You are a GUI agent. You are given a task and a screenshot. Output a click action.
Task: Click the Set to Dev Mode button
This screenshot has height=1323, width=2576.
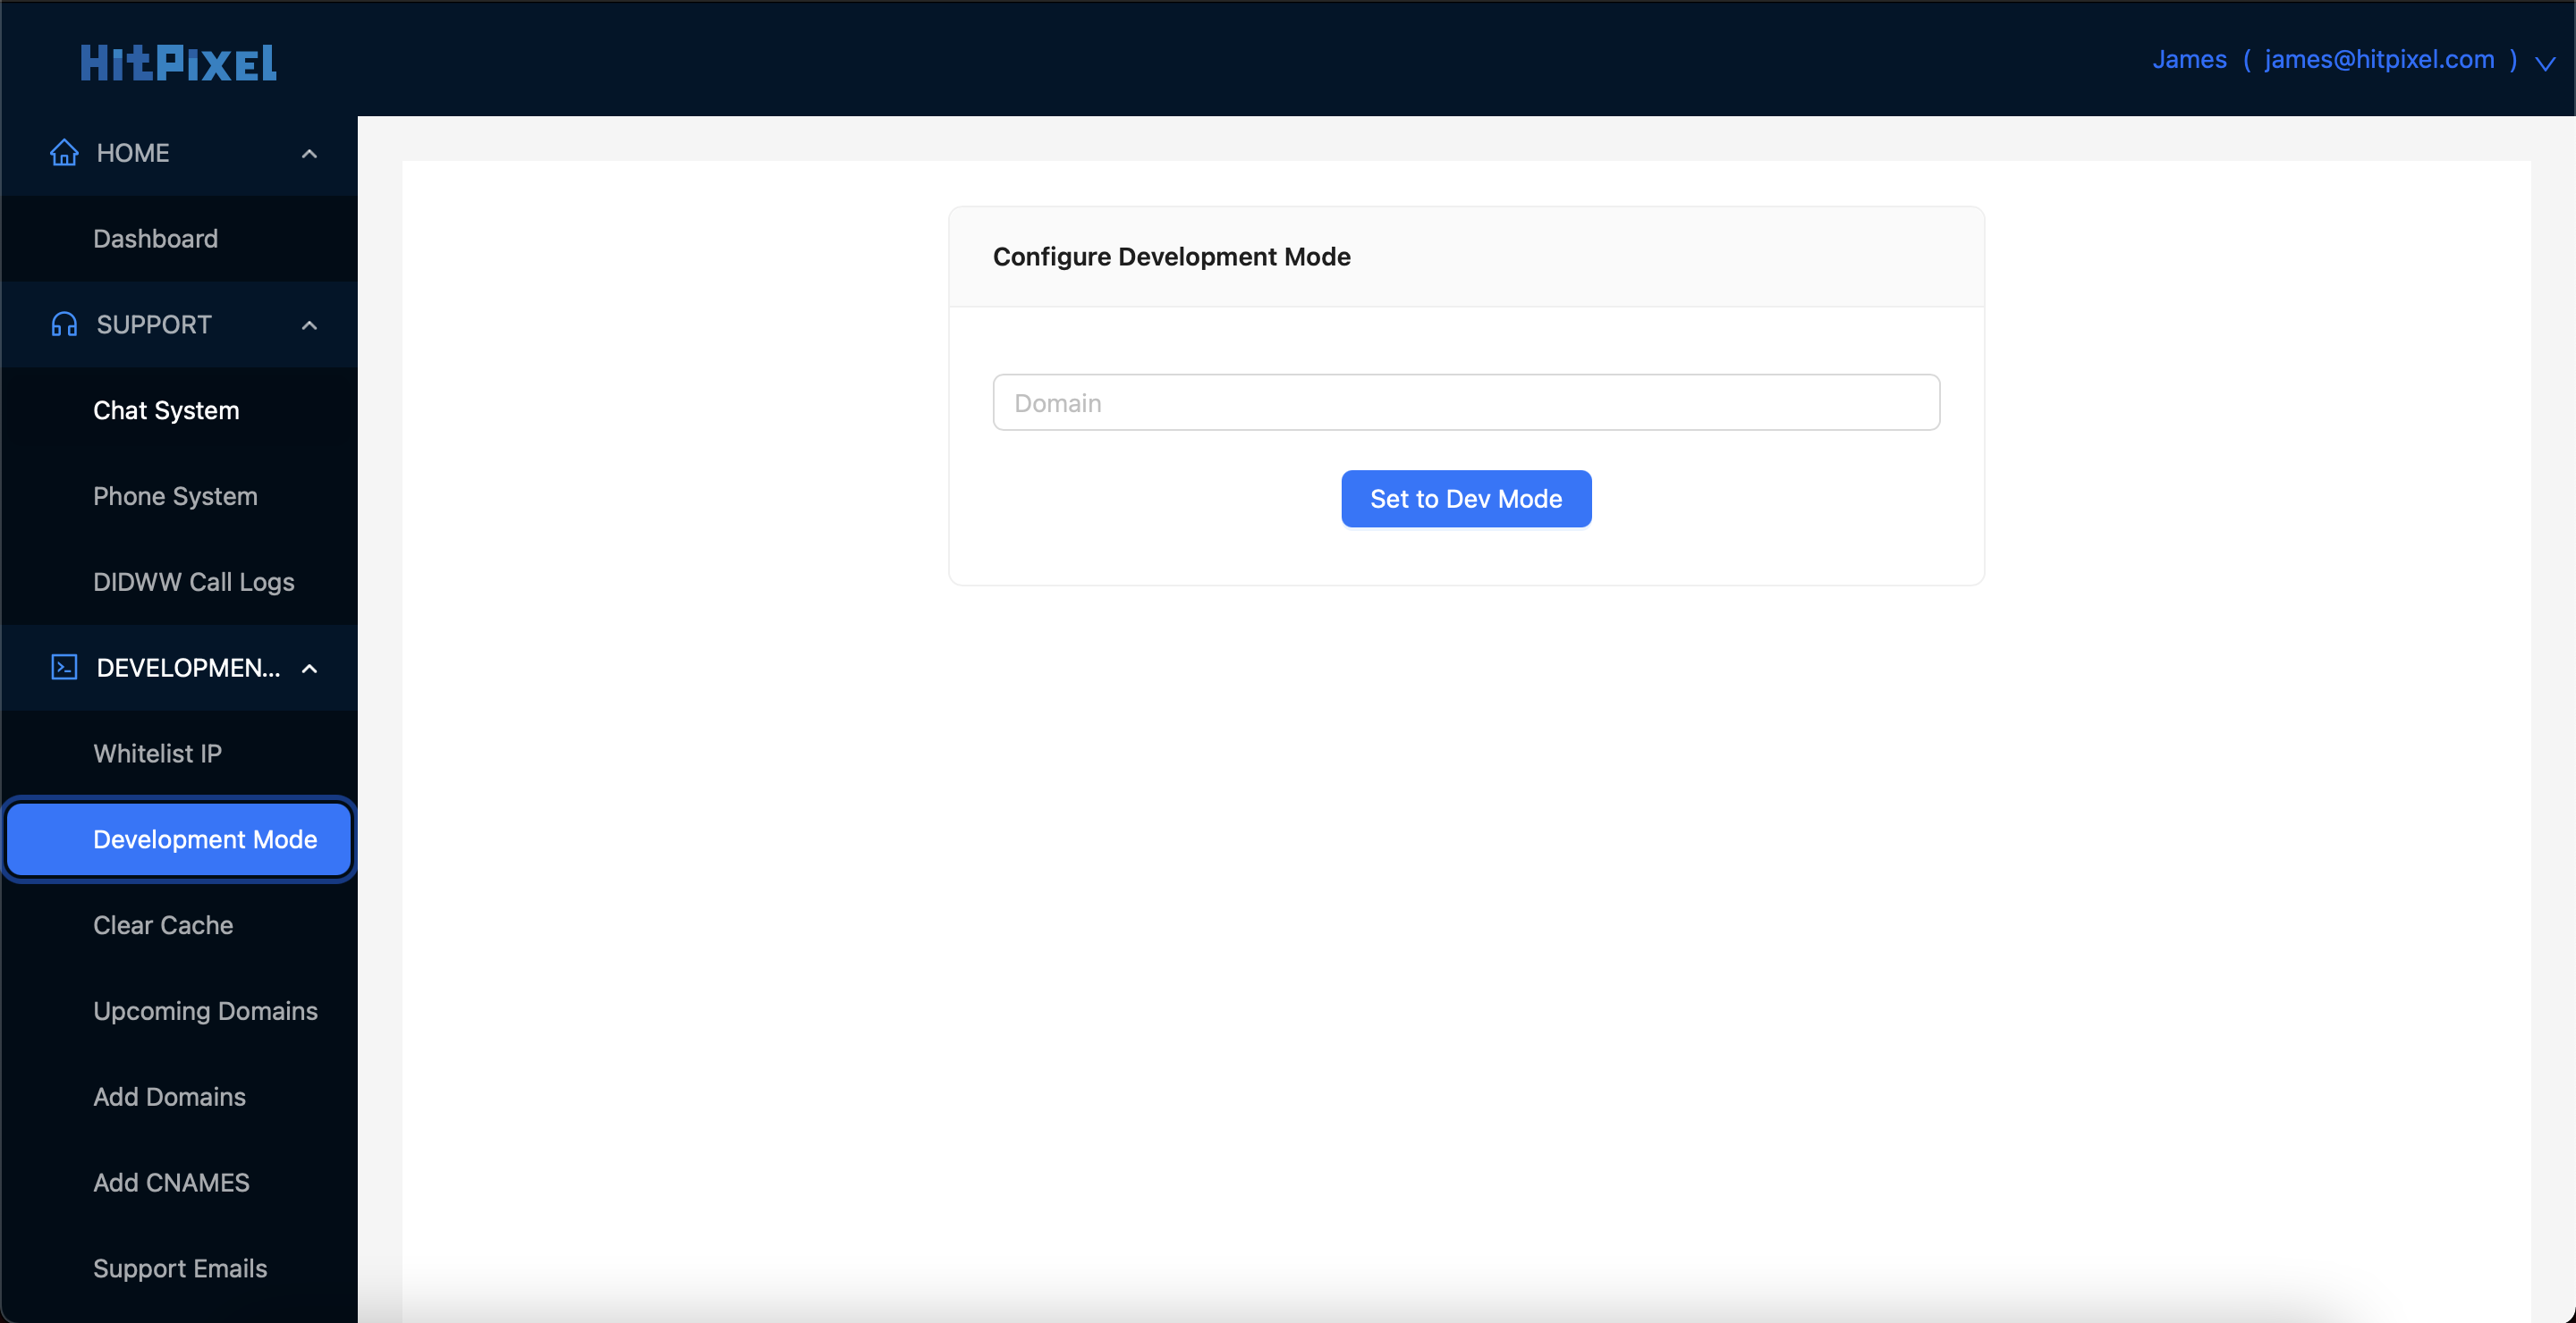[x=1467, y=498]
